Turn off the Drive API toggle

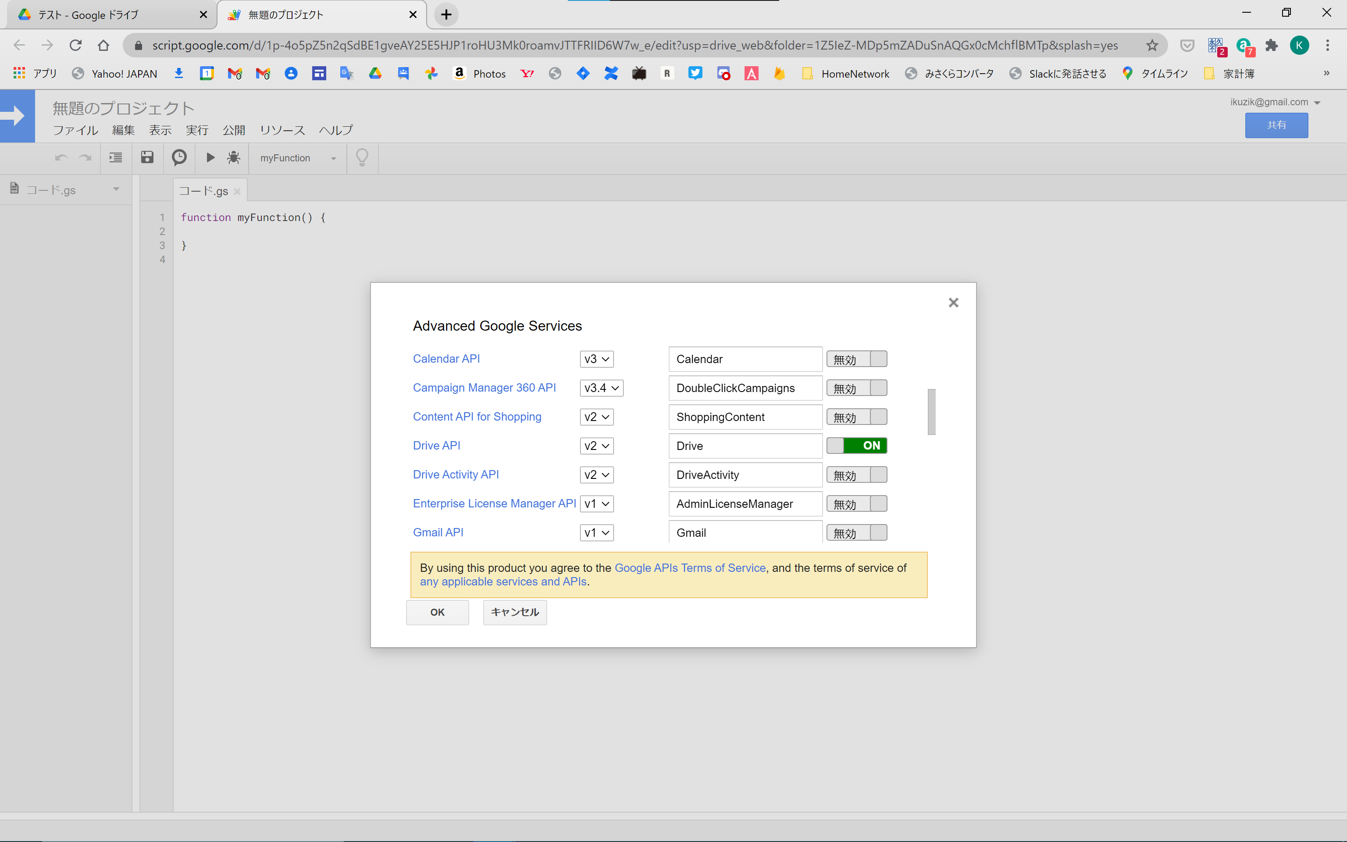click(857, 446)
